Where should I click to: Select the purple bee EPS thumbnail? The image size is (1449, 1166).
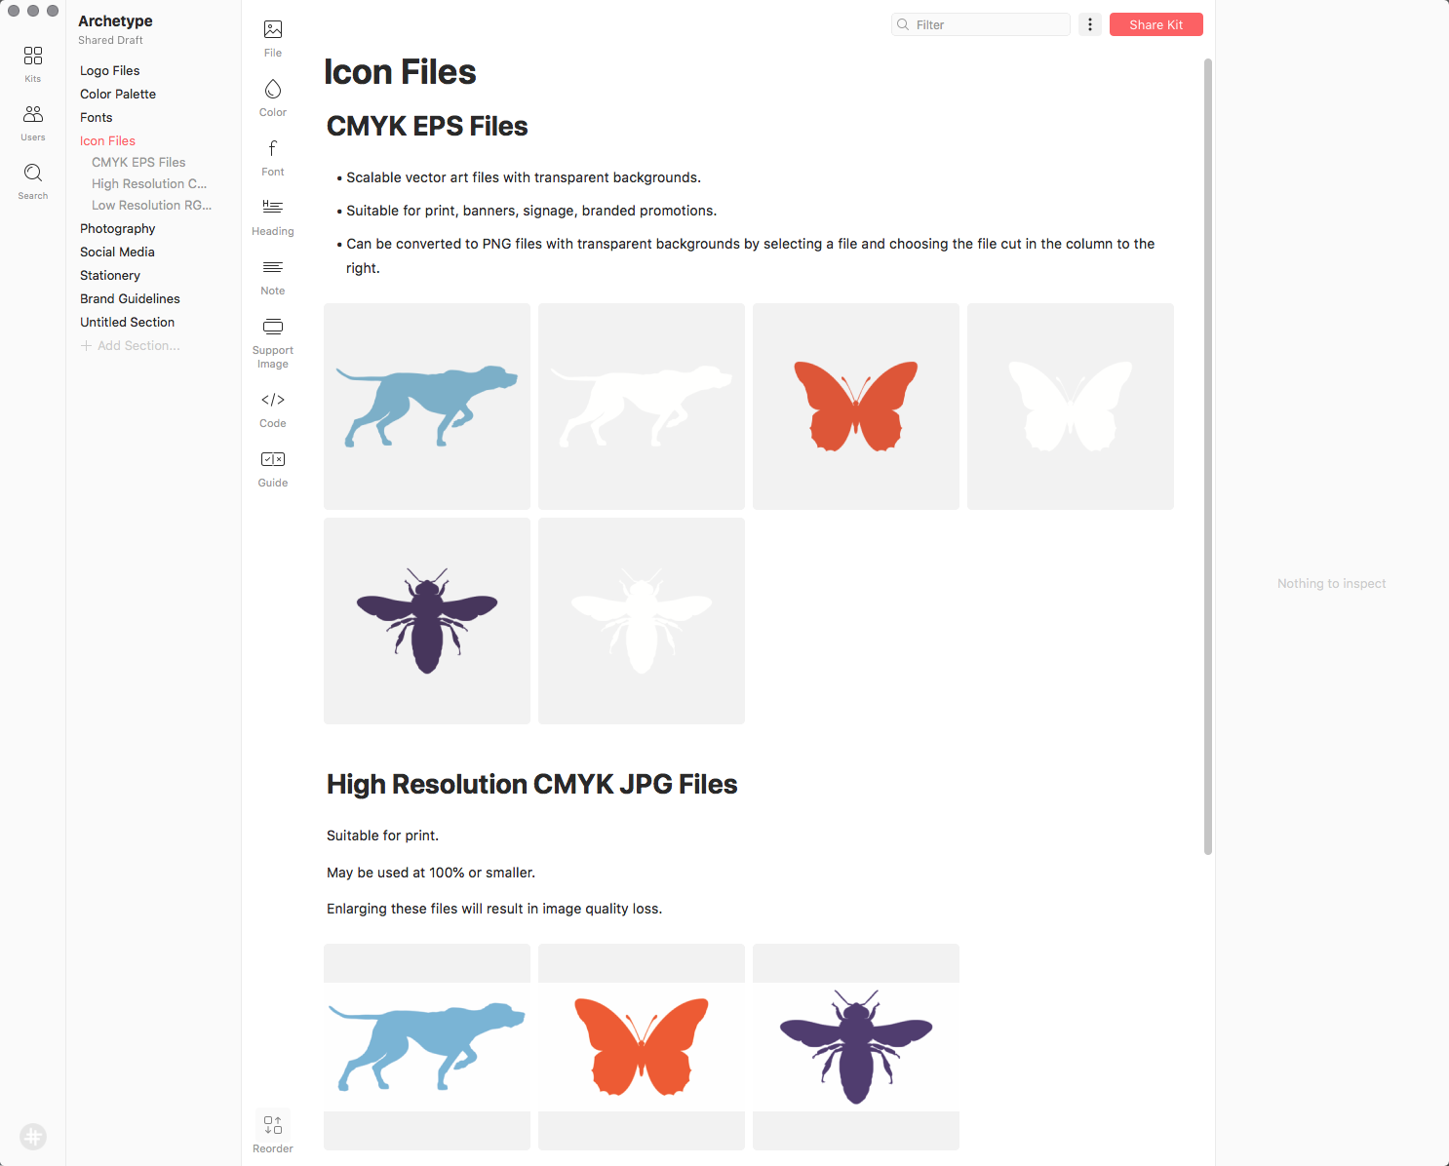[427, 621]
